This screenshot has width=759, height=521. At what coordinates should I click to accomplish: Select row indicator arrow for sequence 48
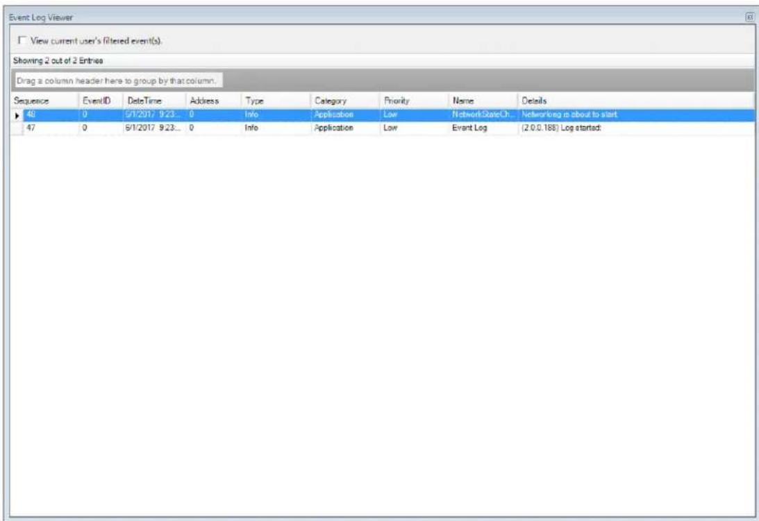point(17,116)
